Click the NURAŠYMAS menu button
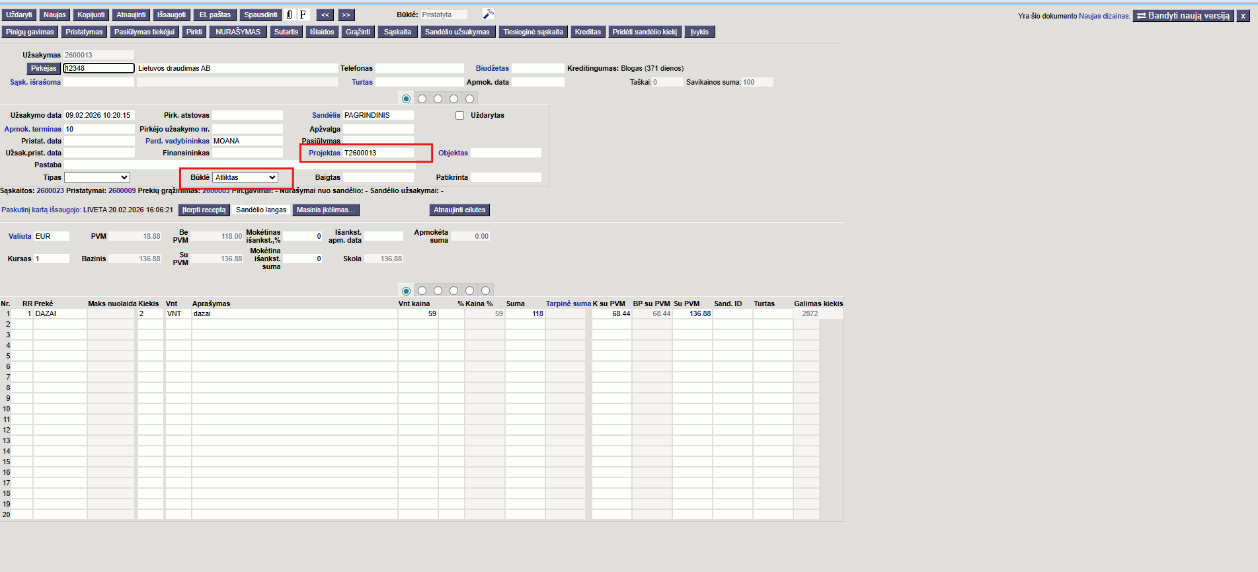Image resolution: width=1258 pixels, height=572 pixels. click(x=238, y=32)
